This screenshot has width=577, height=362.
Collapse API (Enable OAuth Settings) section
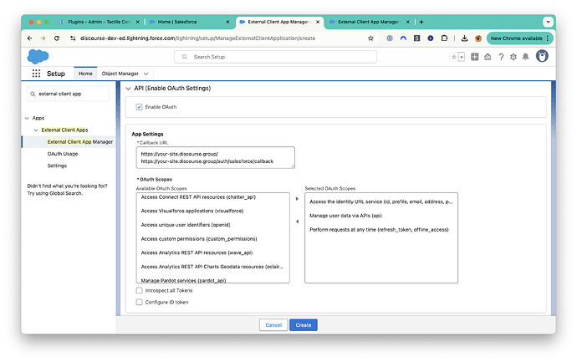coord(129,89)
